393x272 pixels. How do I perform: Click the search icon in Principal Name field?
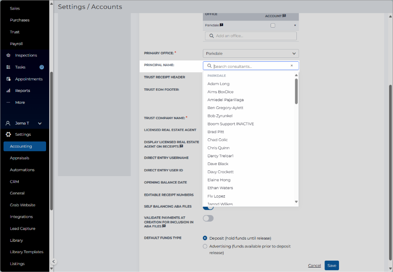click(209, 66)
